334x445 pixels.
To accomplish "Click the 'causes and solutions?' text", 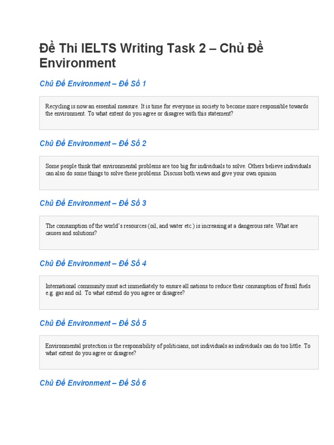I will [71, 233].
